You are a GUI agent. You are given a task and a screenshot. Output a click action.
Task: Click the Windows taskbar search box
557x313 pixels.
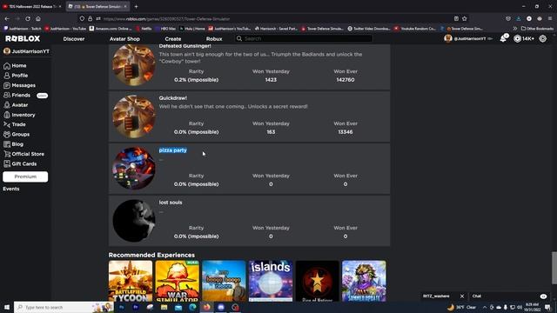[64, 307]
